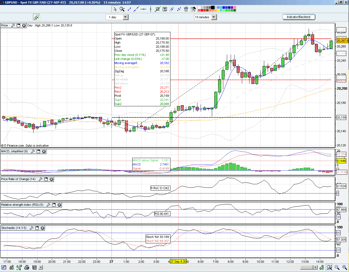The width and height of the screenshot is (349, 272).
Task: Close the Price Rate of Change panel
Action: coord(52,179)
